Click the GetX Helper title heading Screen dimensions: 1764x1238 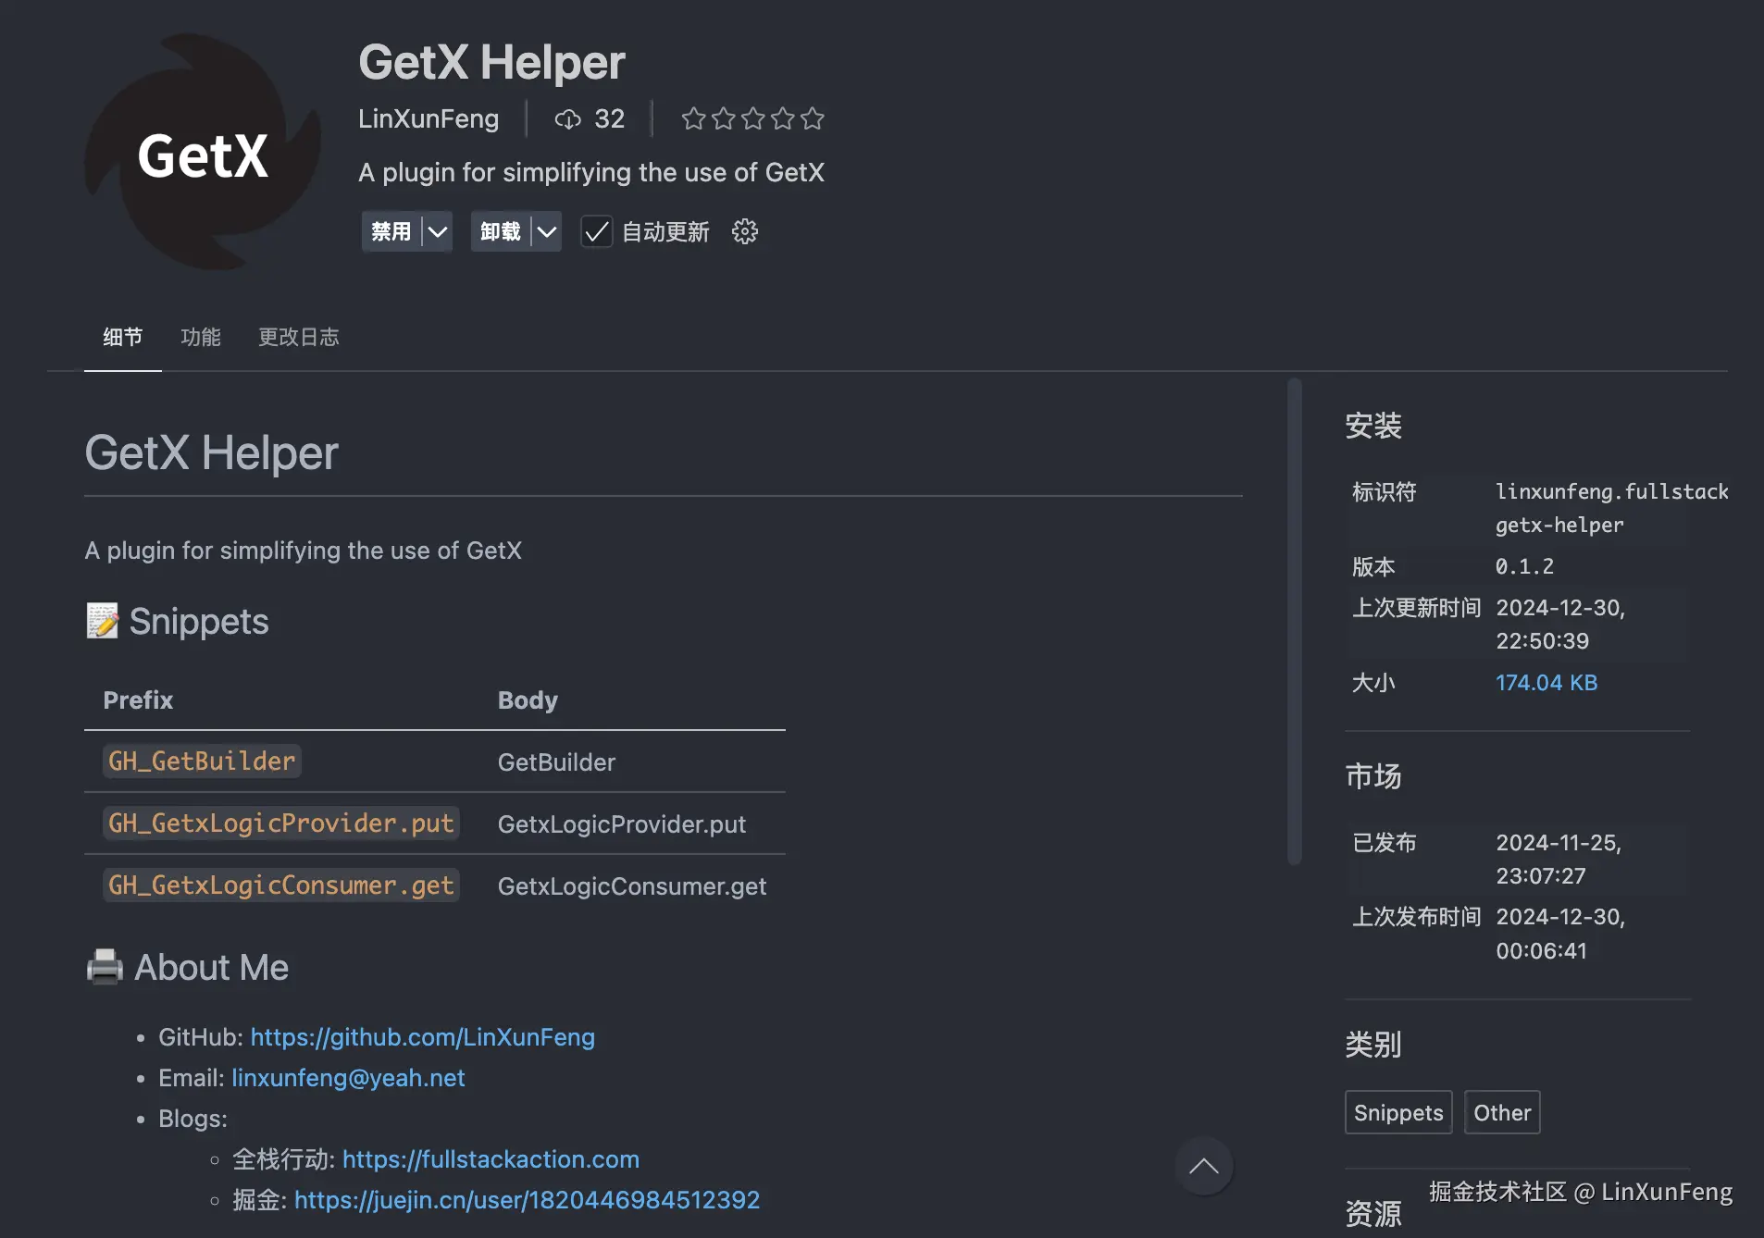point(491,63)
